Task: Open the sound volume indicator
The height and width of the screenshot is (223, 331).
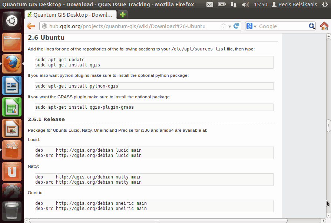Action: click(245, 4)
